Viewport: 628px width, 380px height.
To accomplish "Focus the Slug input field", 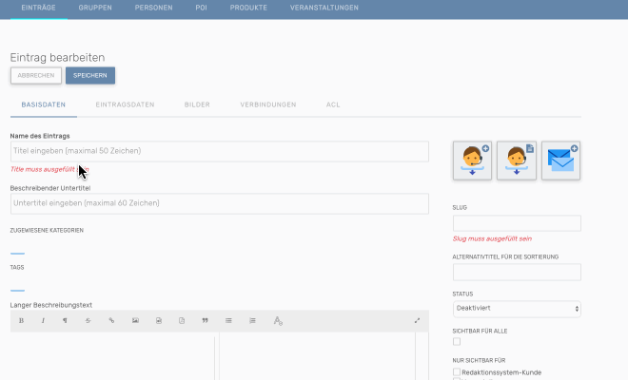I will tap(517, 223).
